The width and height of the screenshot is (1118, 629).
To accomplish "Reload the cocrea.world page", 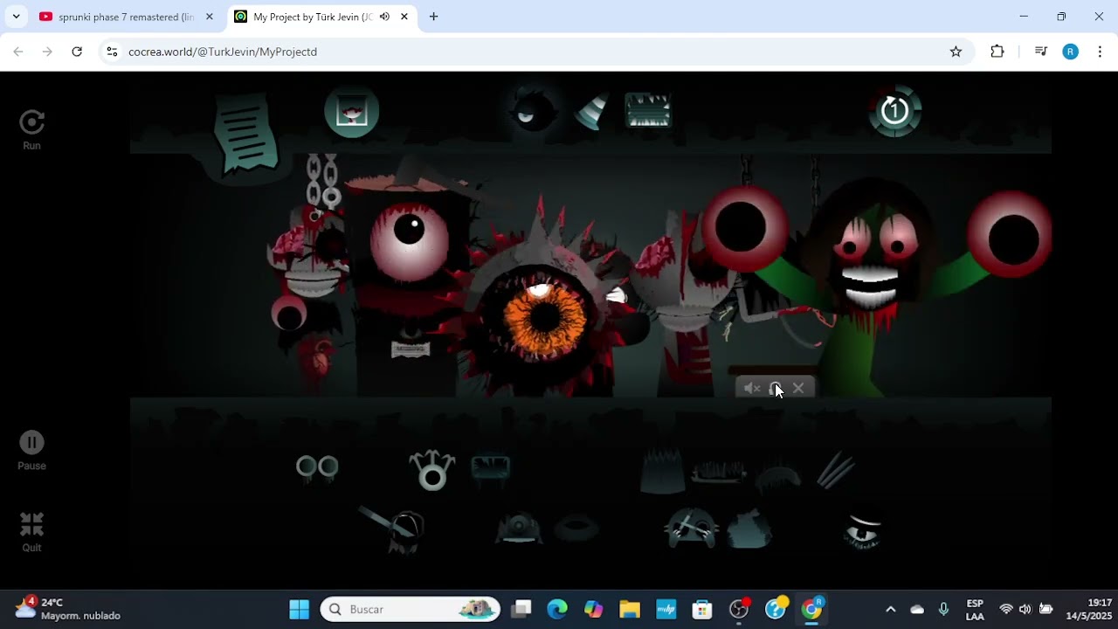I will (77, 52).
